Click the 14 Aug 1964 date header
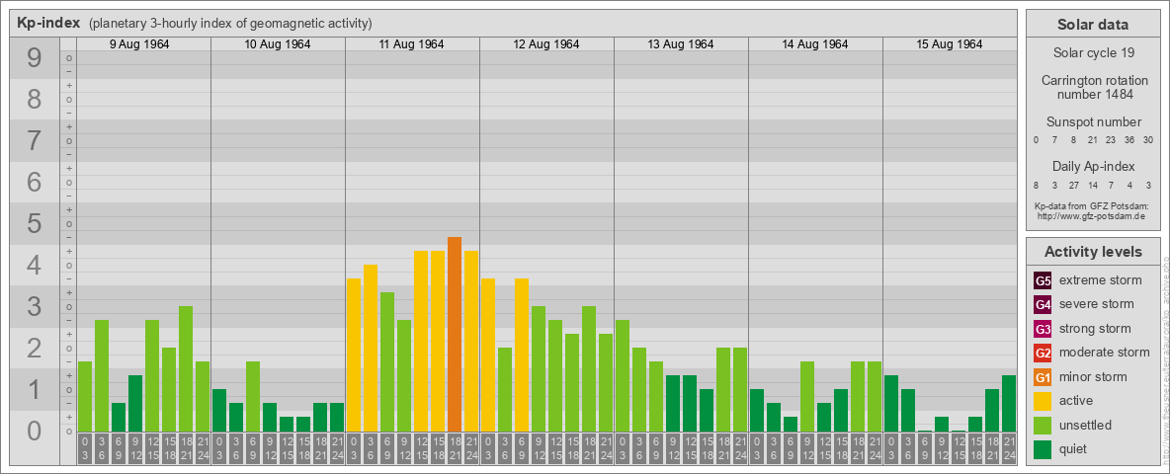The width and height of the screenshot is (1170, 474). pos(815,44)
